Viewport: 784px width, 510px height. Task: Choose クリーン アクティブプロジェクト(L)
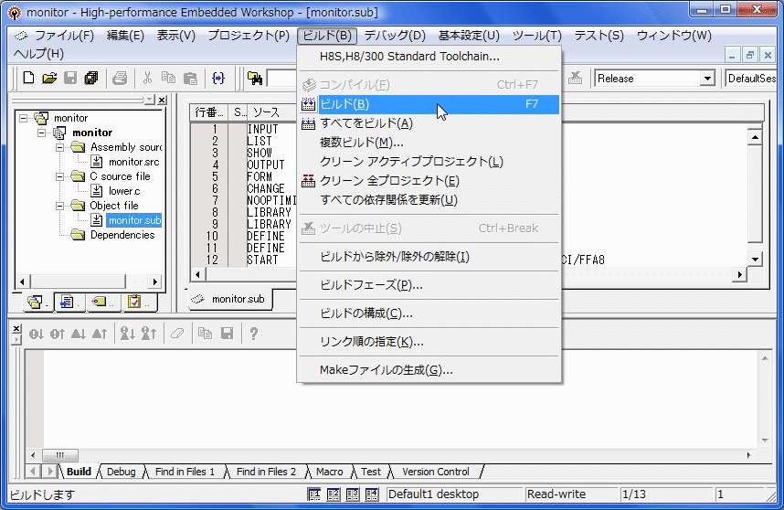pos(429,162)
